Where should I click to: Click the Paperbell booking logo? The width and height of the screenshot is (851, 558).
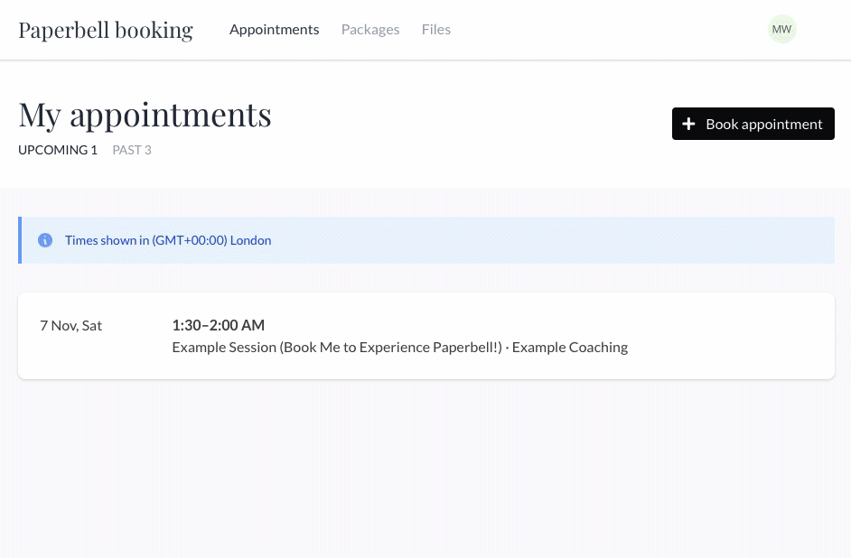point(105,30)
